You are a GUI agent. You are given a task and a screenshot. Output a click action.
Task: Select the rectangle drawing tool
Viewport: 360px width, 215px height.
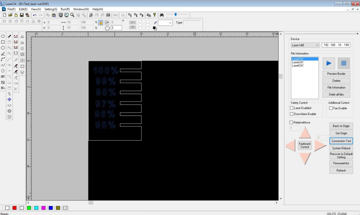[3, 42]
